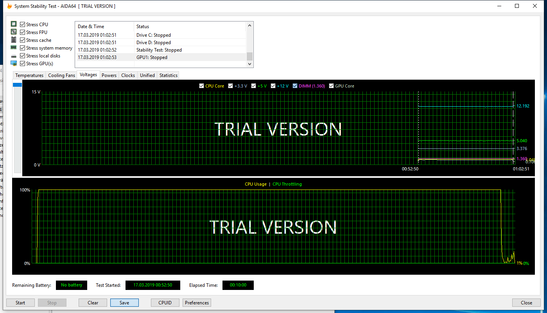Toggle the +3.3 V graph checkbox

231,86
